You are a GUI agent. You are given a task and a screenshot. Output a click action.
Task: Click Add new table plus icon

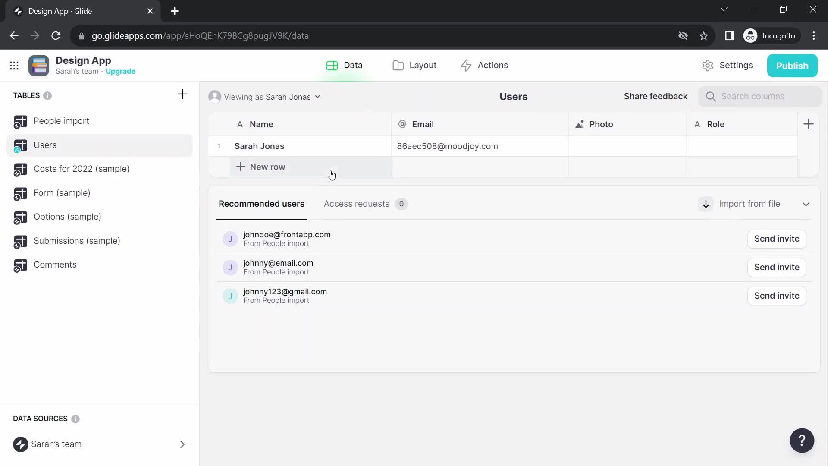tap(182, 94)
